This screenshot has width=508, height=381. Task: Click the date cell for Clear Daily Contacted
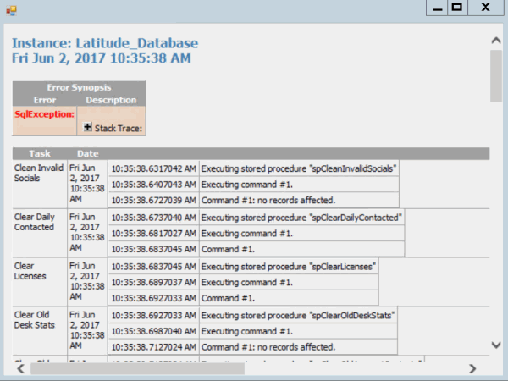point(87,232)
